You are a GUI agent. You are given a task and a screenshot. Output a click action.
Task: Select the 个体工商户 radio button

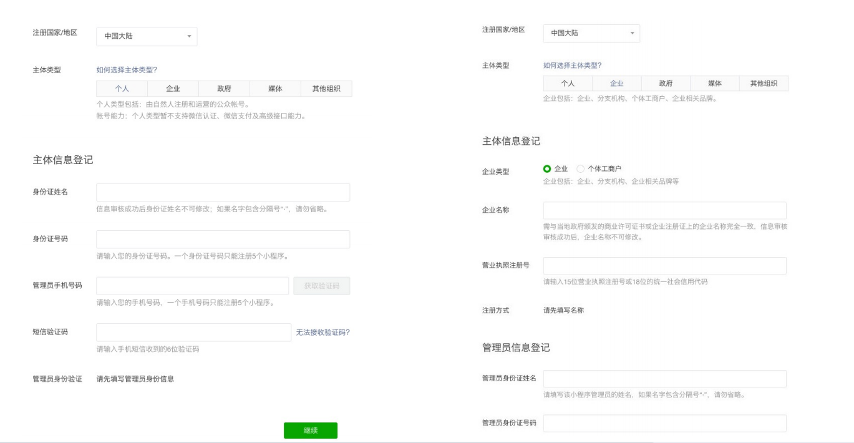[x=581, y=168]
